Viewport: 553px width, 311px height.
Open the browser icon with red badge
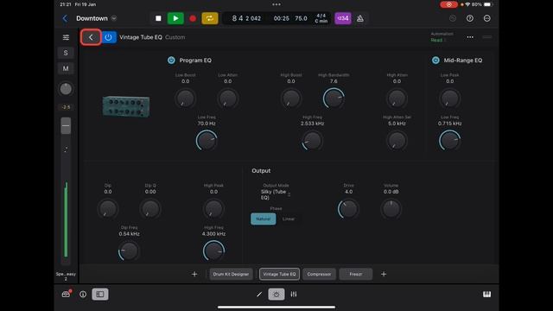point(66,294)
